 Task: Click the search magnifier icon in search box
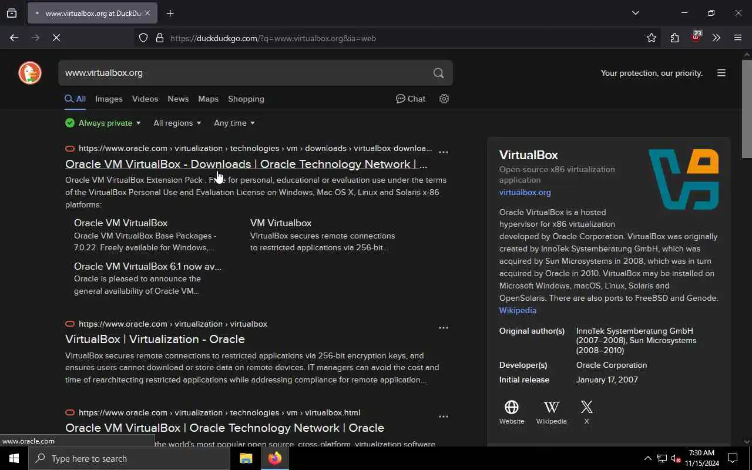point(438,73)
